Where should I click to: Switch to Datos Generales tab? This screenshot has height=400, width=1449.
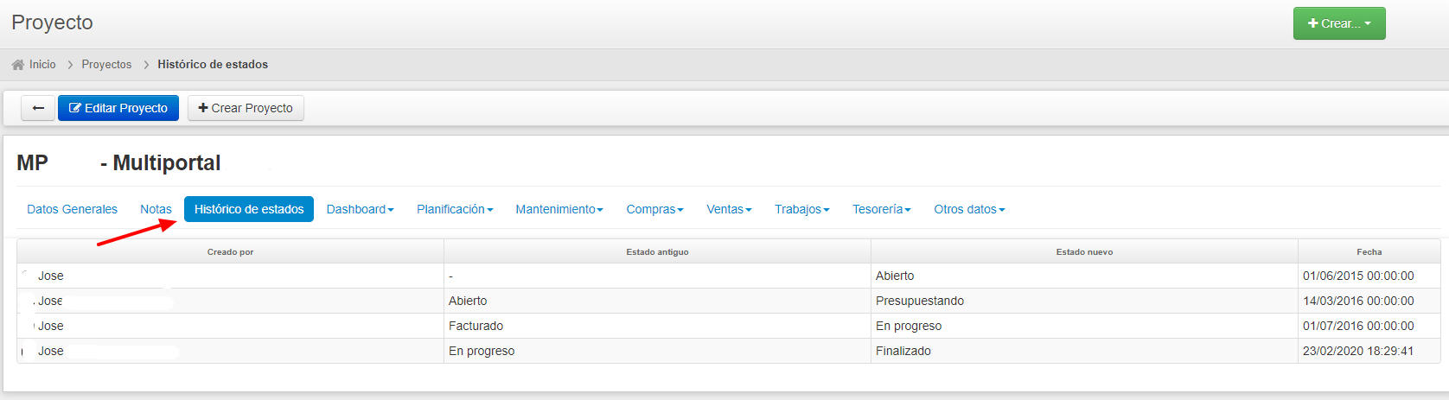[72, 209]
